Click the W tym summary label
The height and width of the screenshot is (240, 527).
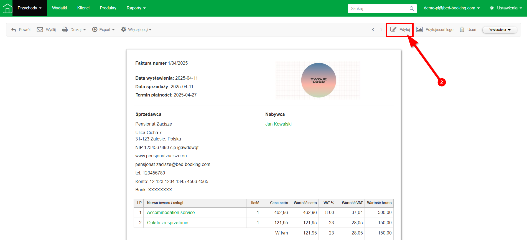[282, 233]
